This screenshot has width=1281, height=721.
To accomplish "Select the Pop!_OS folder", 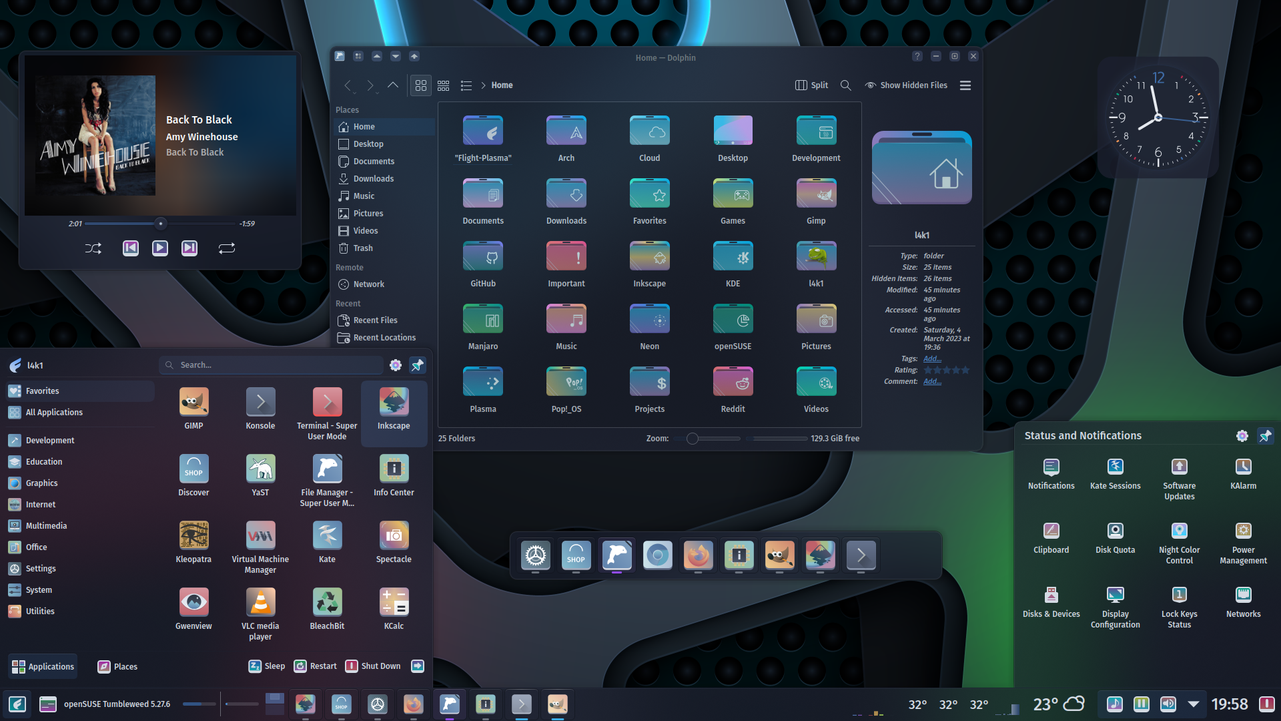I will [x=566, y=390].
